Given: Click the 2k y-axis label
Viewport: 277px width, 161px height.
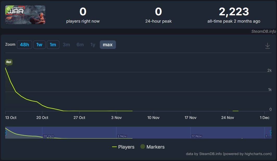Looking at the screenshot, I should 269,70.
